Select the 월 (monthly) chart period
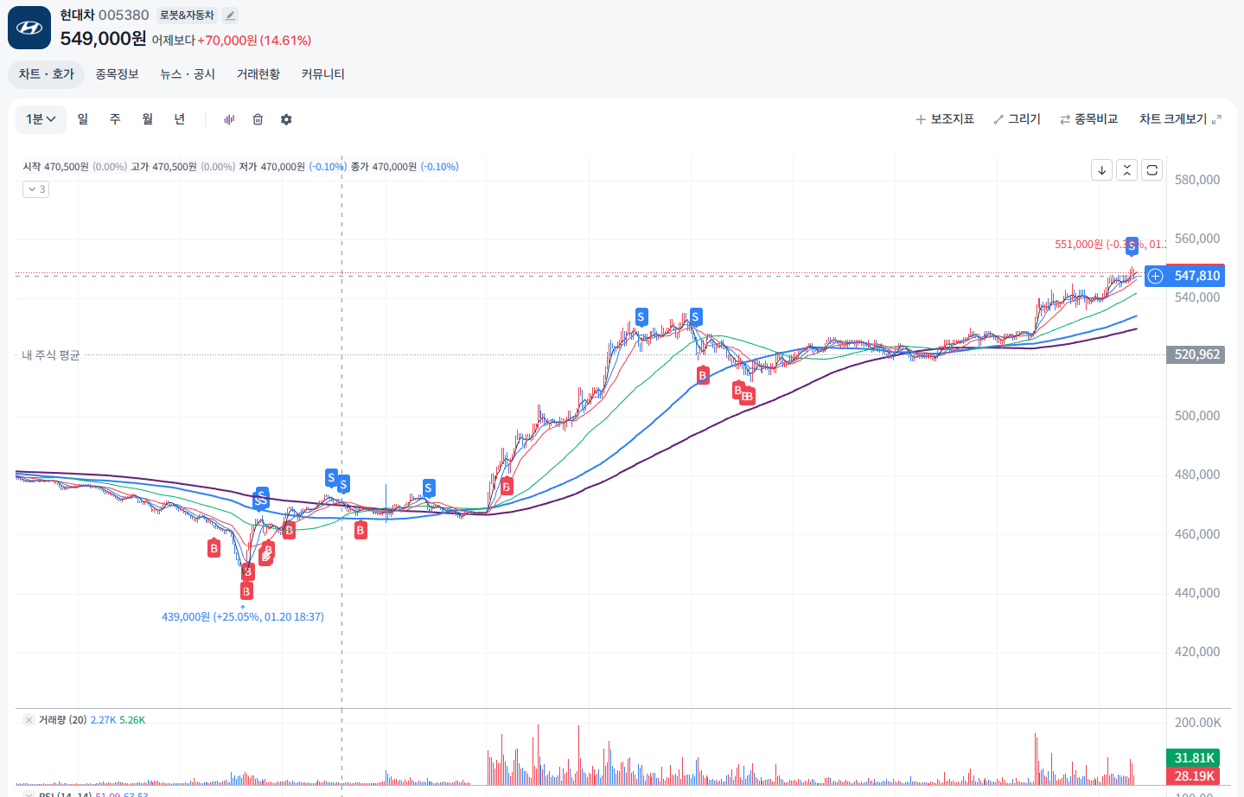The width and height of the screenshot is (1244, 797). click(x=148, y=119)
